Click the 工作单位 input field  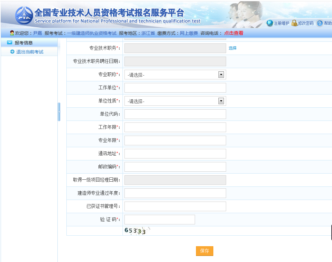175,88
